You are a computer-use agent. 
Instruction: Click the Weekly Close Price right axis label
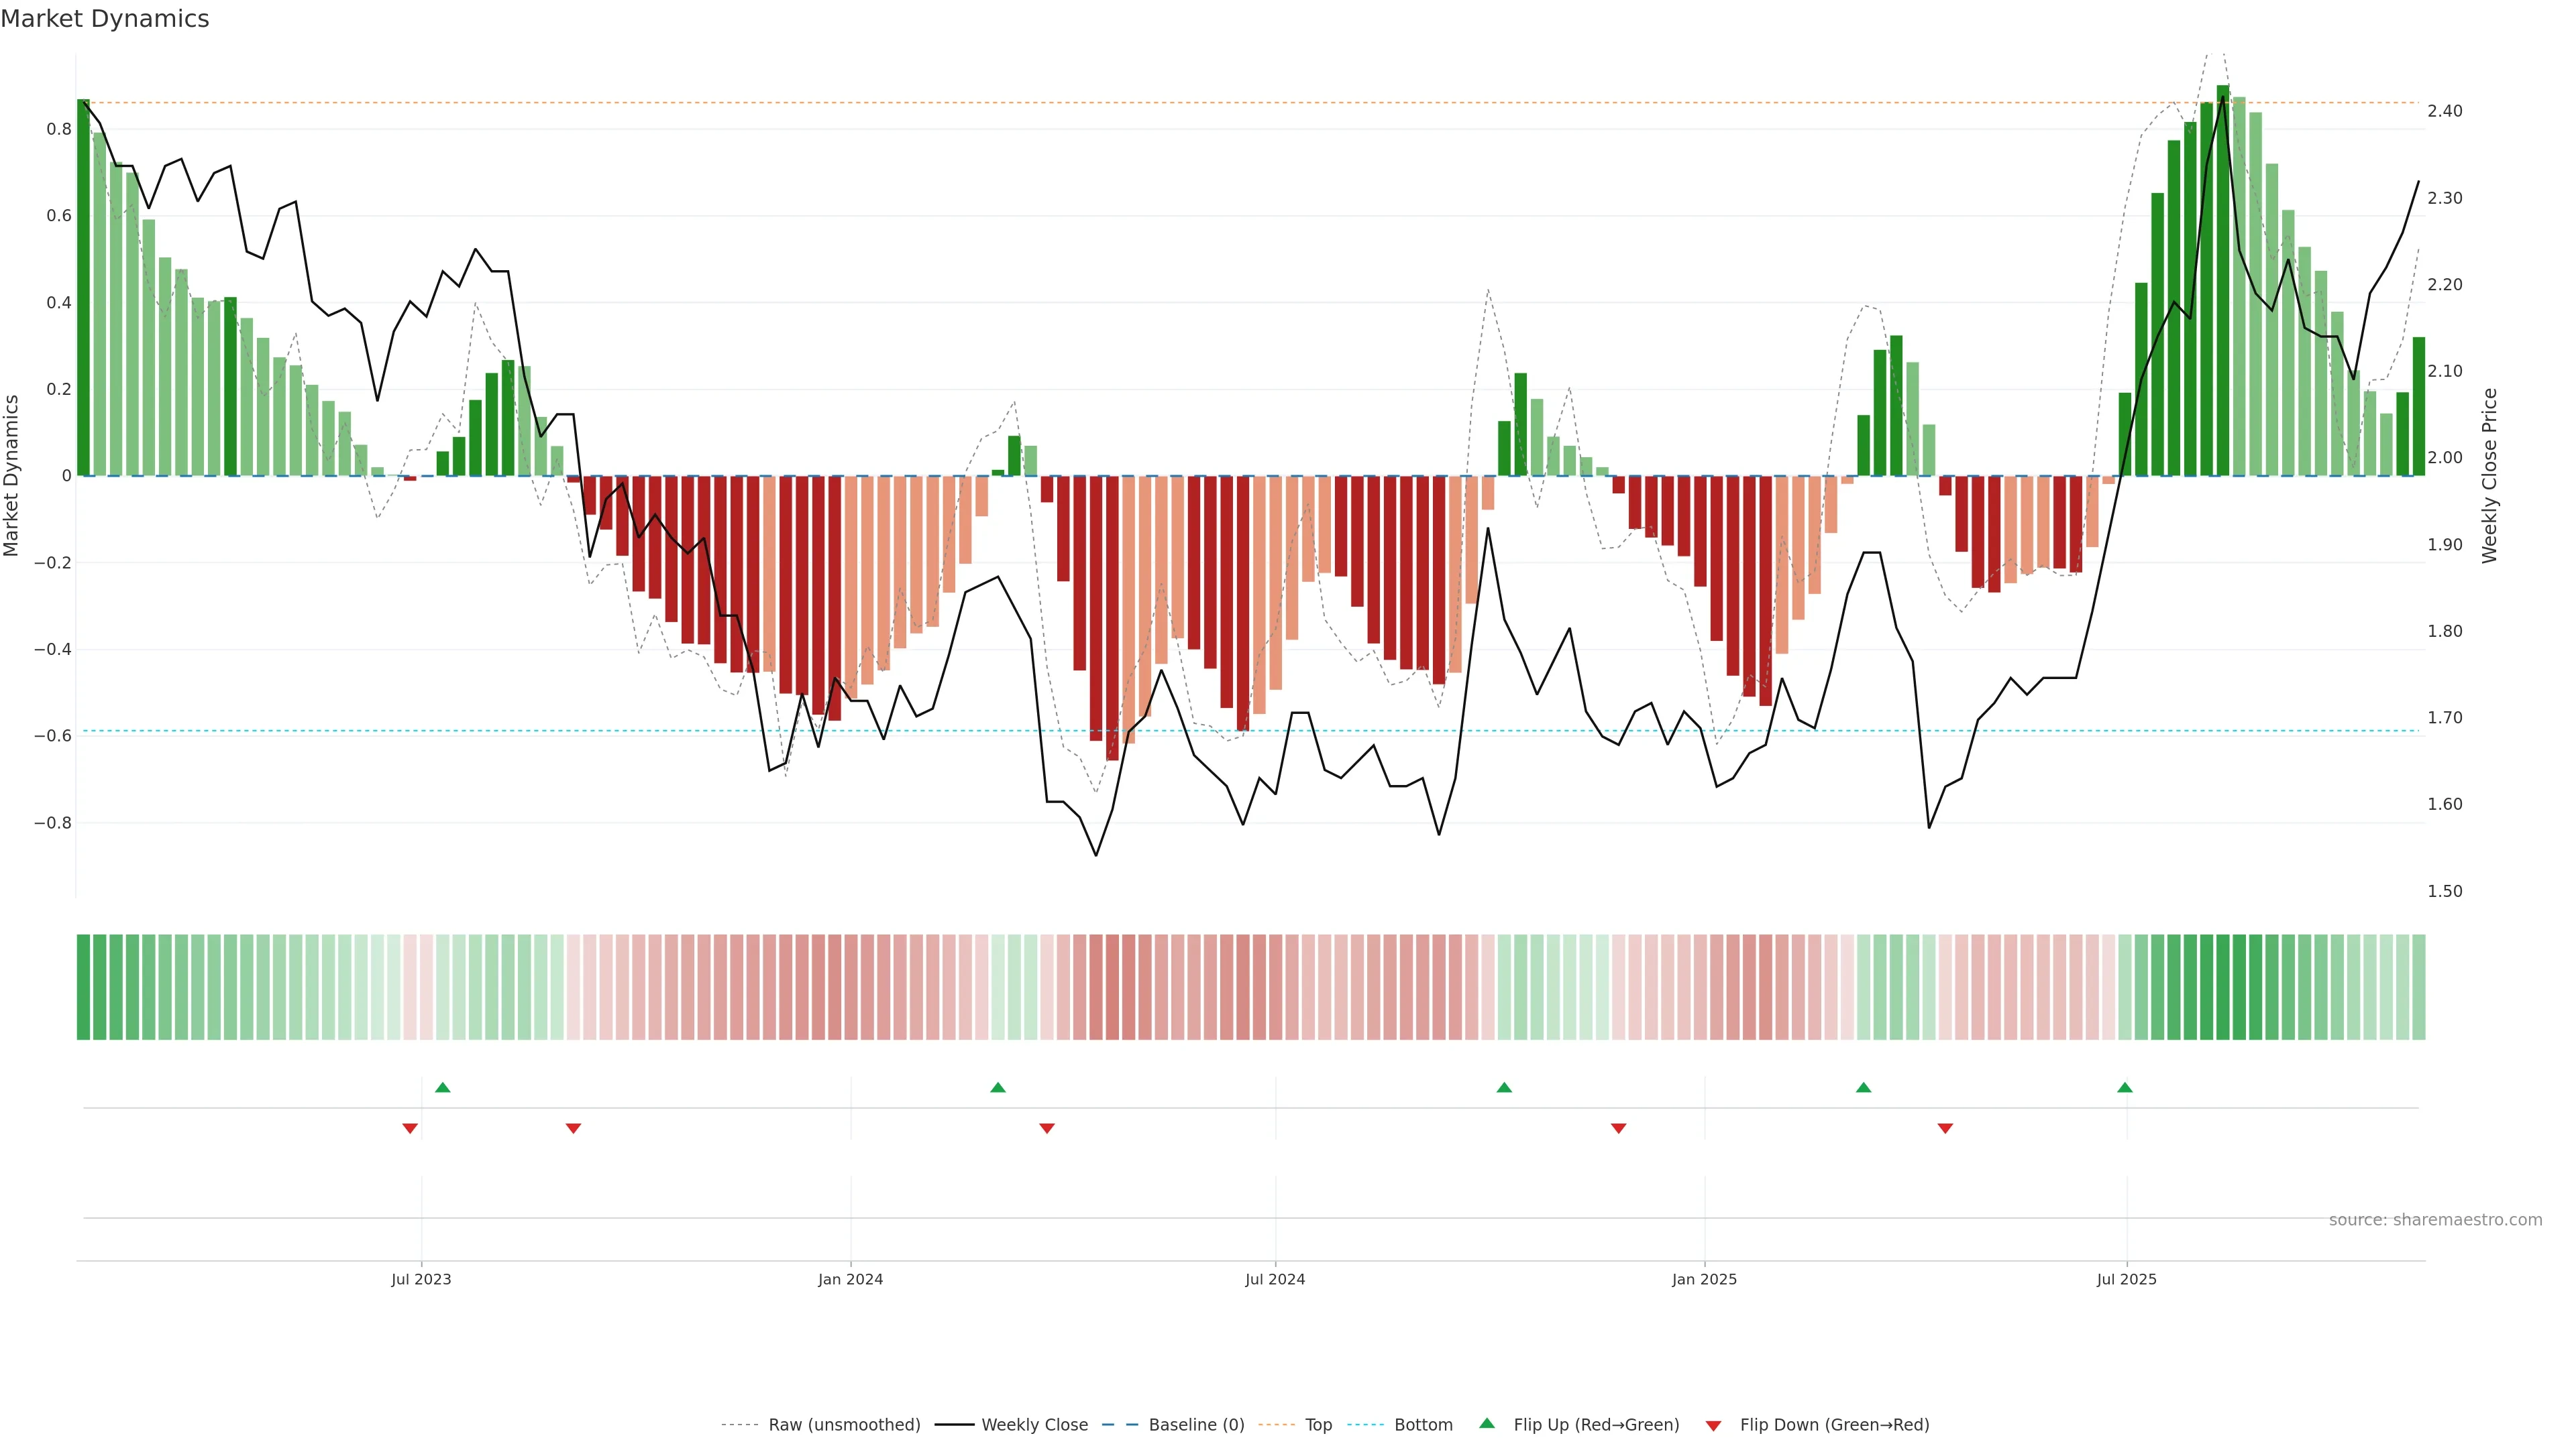[x=2489, y=476]
